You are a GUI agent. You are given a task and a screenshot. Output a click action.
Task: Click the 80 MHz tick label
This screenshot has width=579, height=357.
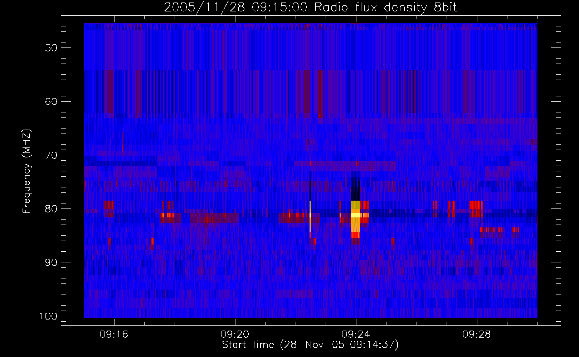[51, 209]
